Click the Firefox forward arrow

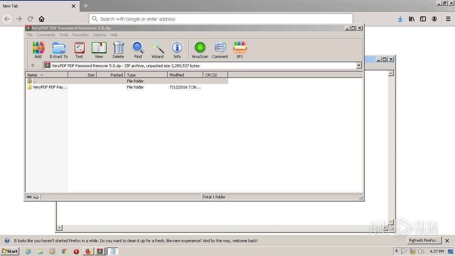coord(19,19)
